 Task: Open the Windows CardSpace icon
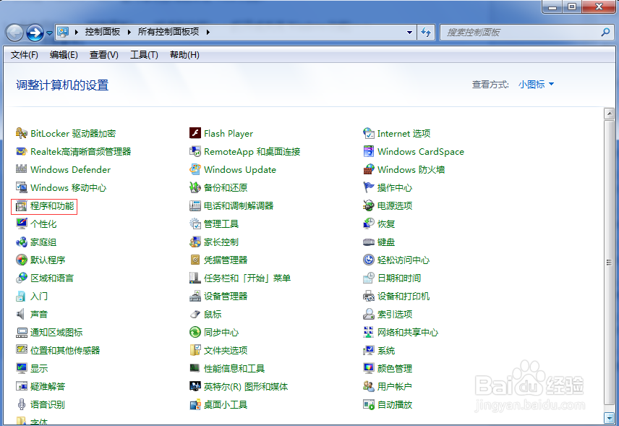369,152
